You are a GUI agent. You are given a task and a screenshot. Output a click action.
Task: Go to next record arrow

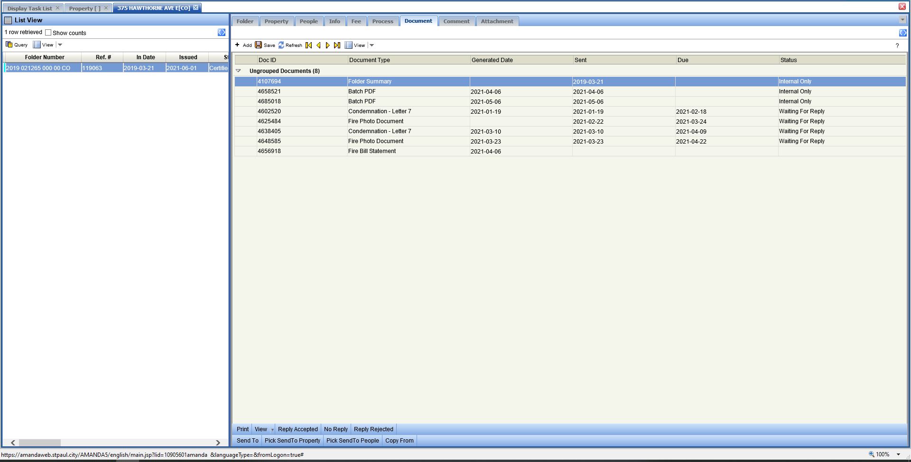click(x=327, y=45)
